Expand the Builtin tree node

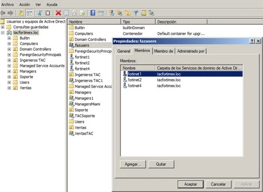tap(9, 38)
